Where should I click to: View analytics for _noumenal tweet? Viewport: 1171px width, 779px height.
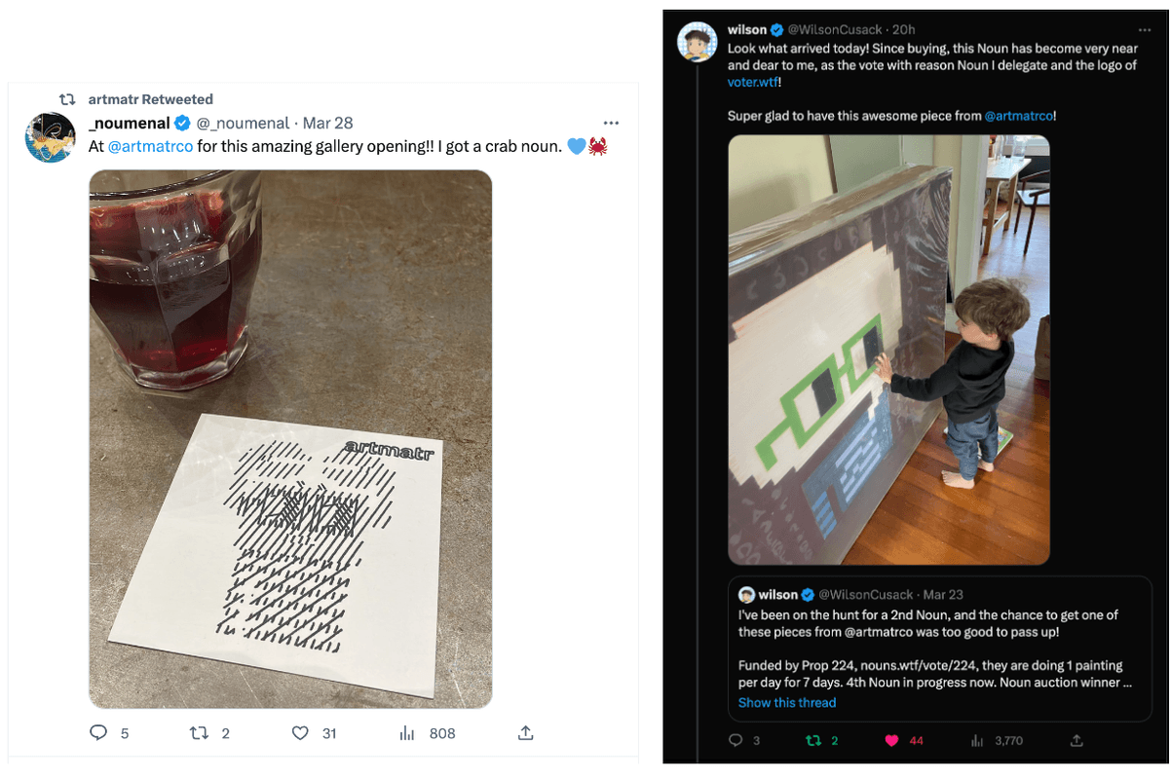(408, 733)
